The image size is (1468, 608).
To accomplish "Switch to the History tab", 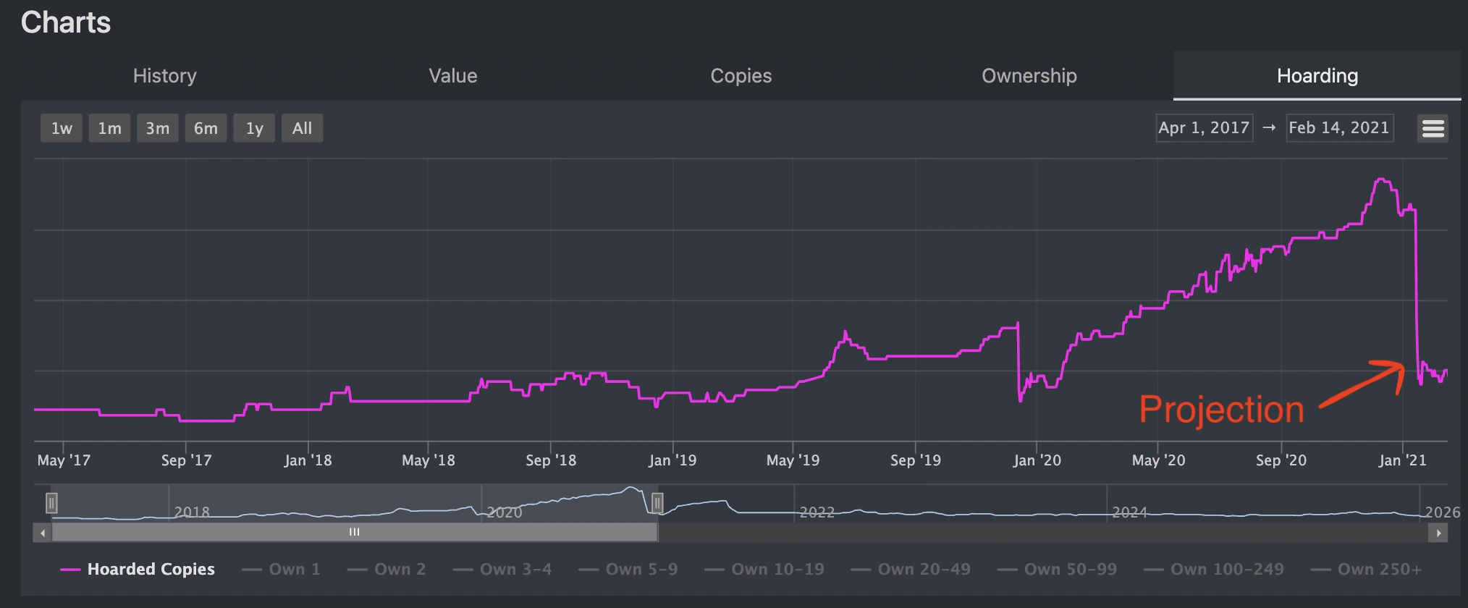I will 165,76.
